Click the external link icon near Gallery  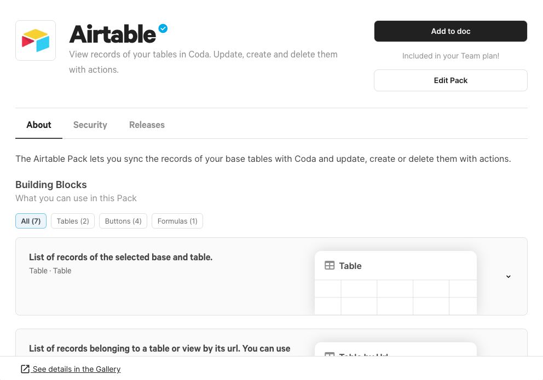(25, 369)
